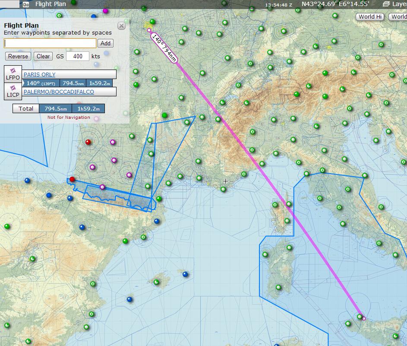
Task: Toggle the World chart
Action: [398, 17]
